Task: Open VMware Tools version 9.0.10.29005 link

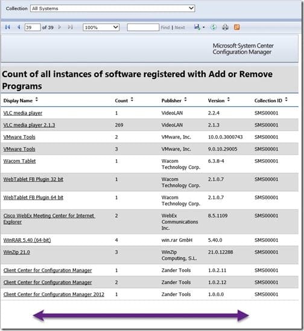Action: 19,150
